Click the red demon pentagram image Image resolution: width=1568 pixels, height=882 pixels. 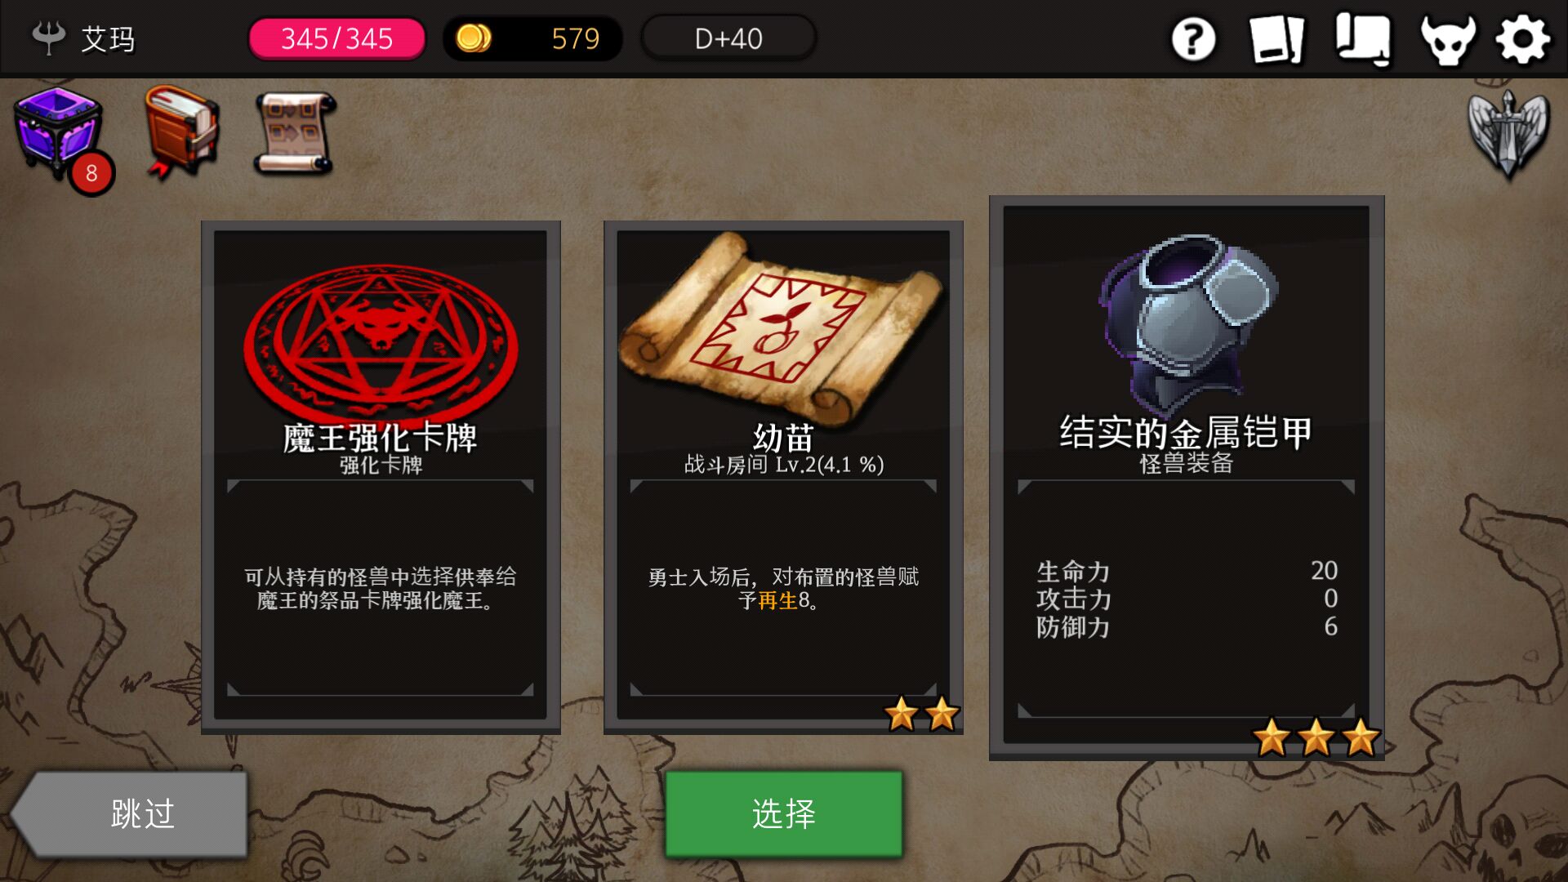pos(381,341)
